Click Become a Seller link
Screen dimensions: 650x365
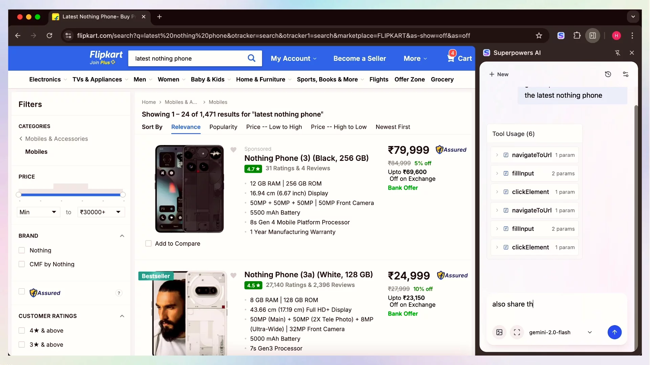360,58
